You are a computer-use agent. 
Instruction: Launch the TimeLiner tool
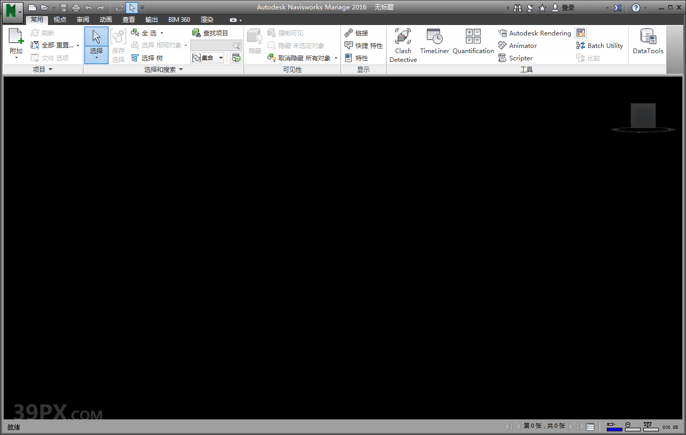point(434,42)
